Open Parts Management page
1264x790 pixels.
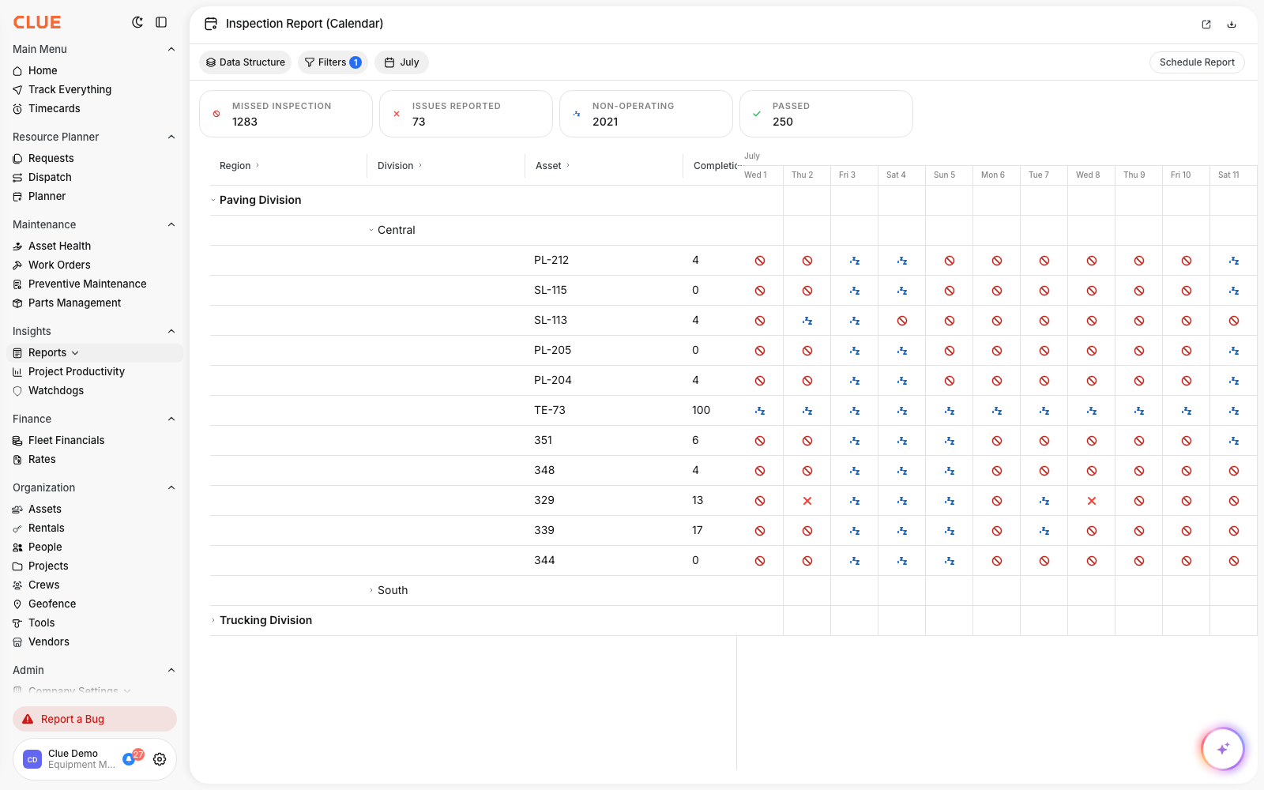[x=74, y=303]
